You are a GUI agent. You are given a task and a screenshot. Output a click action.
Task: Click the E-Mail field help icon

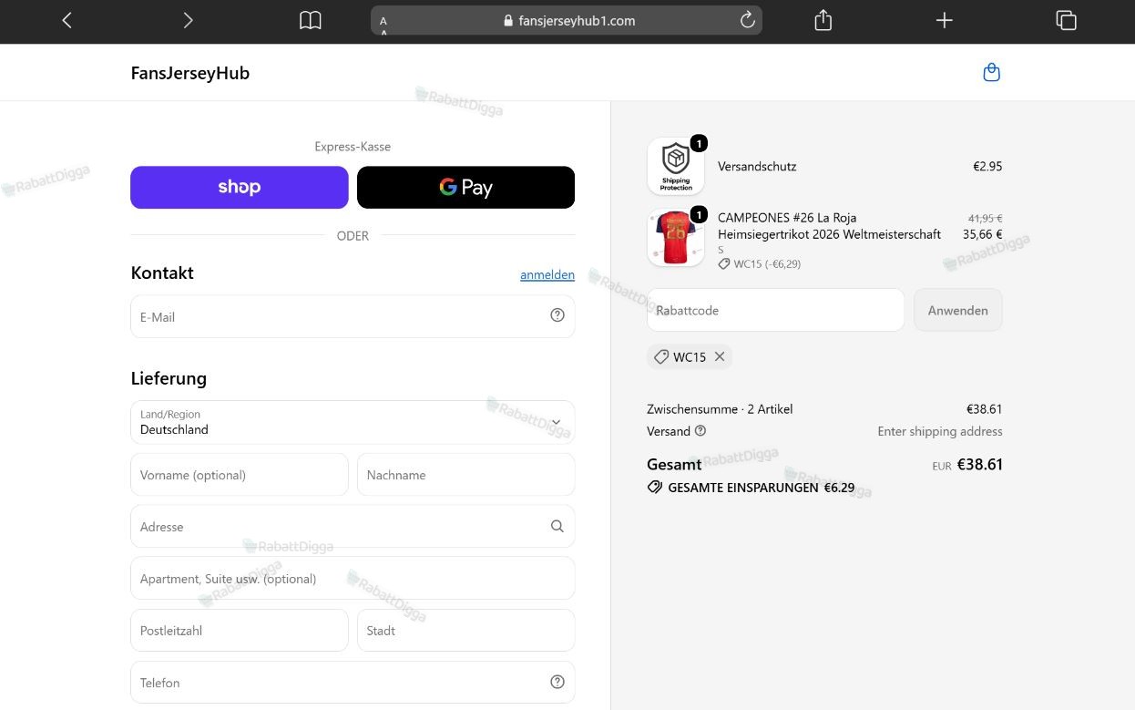[557, 315]
